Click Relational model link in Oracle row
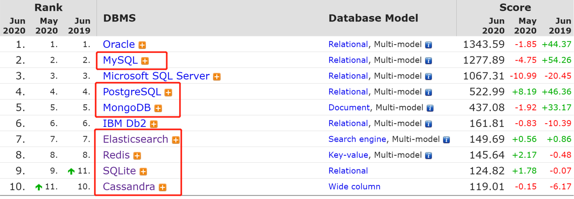The height and width of the screenshot is (199, 574). tap(348, 45)
